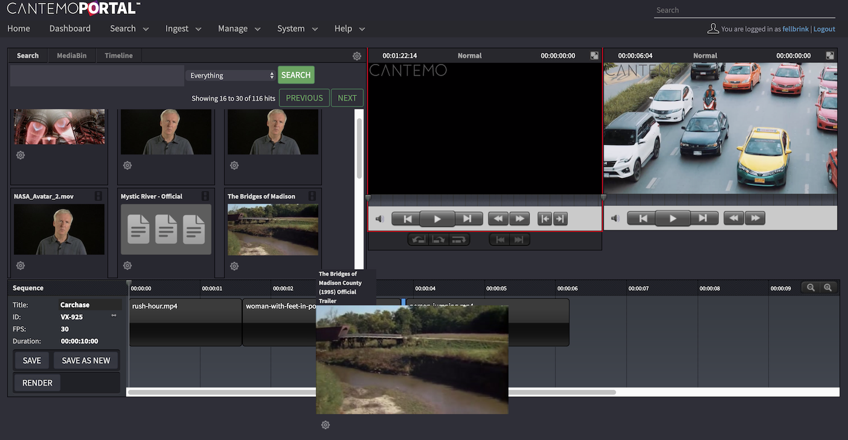The width and height of the screenshot is (848, 440).
Task: Focus the top-right global Search field
Action: coord(745,10)
